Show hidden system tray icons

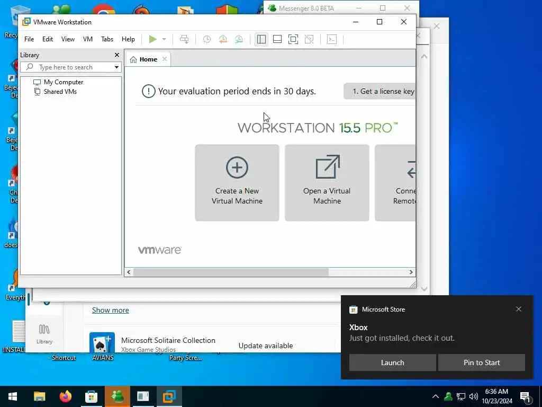point(436,396)
